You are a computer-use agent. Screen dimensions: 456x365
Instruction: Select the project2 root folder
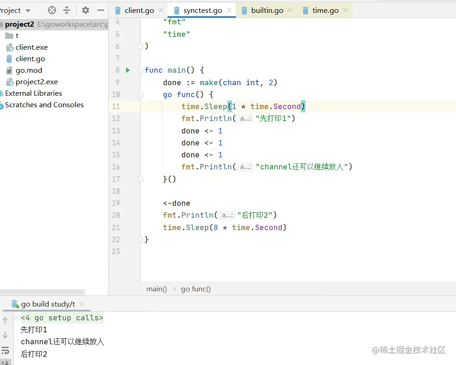click(x=54, y=24)
